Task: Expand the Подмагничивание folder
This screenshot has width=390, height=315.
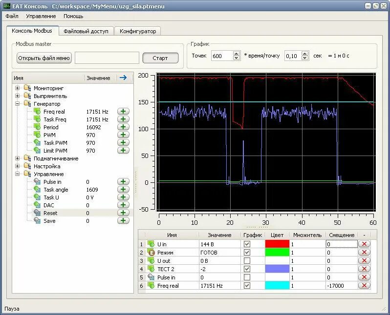Action: point(17,158)
